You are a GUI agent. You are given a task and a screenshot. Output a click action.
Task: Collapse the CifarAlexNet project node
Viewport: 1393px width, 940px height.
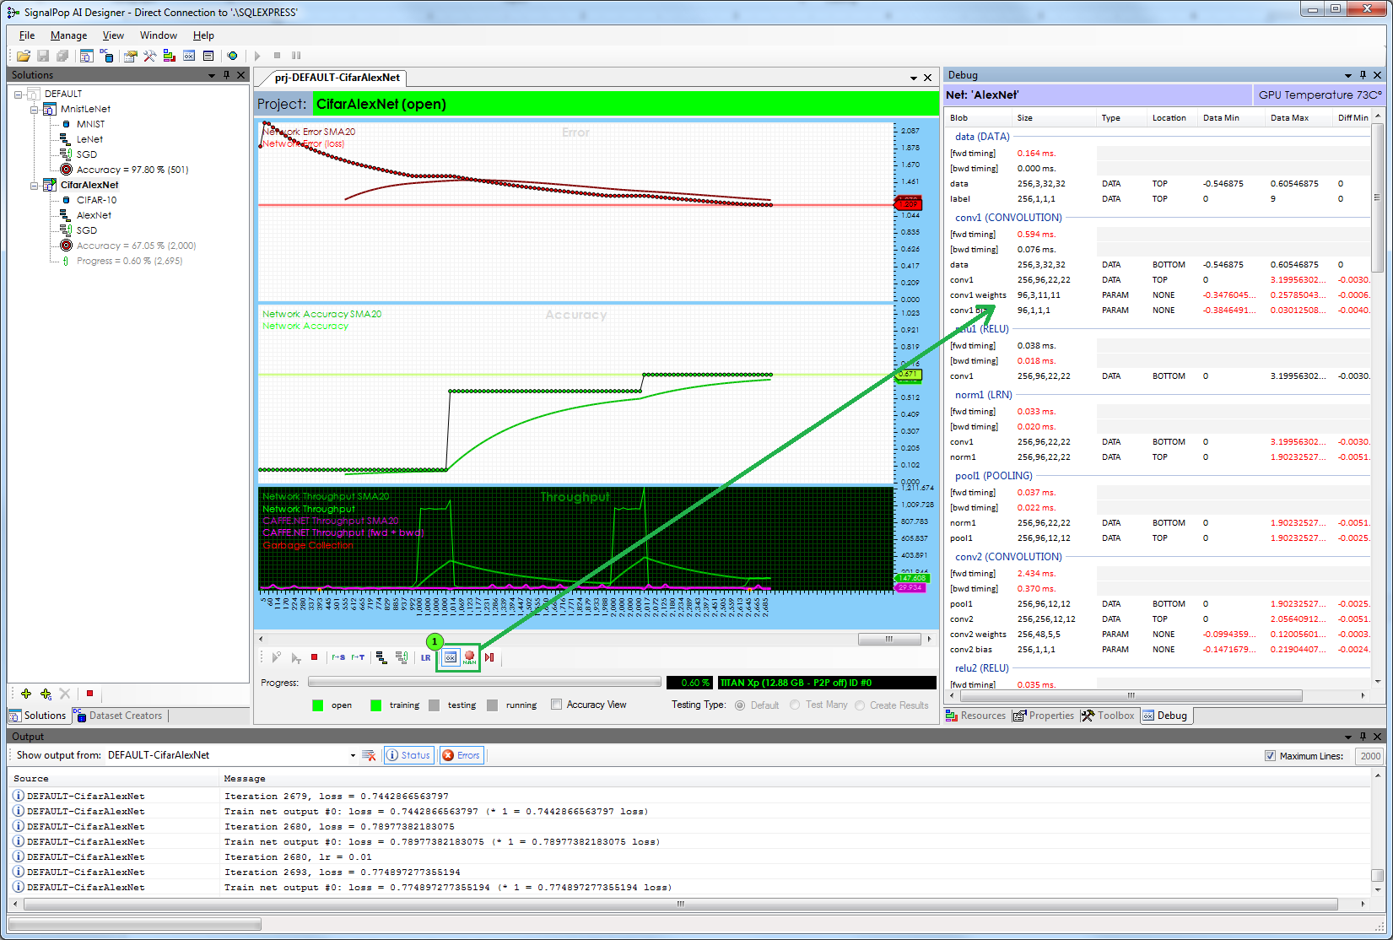[35, 185]
